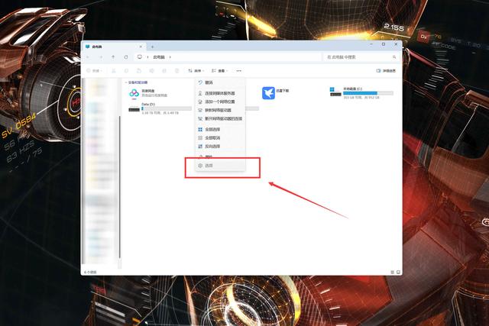
Task: Refresh the 此电脑 view
Action: pyautogui.click(x=126, y=57)
